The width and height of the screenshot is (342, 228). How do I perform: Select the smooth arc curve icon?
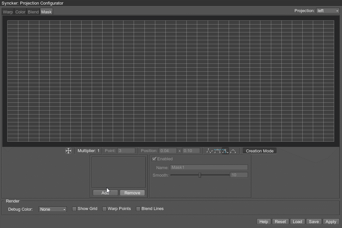pyautogui.click(x=233, y=151)
